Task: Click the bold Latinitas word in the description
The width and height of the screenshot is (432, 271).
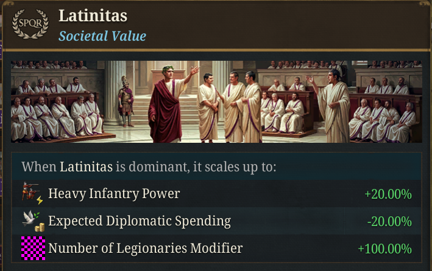Action: click(x=85, y=166)
